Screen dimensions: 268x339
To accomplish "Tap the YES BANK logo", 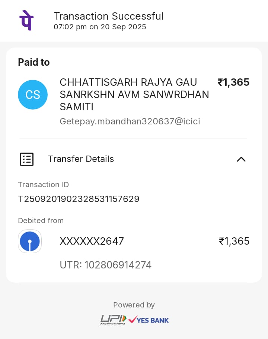I will (149, 319).
